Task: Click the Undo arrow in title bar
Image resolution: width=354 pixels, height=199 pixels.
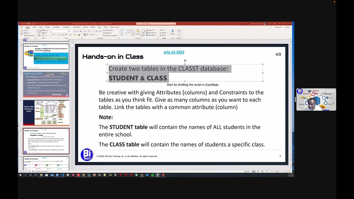Action: [x=36, y=23]
